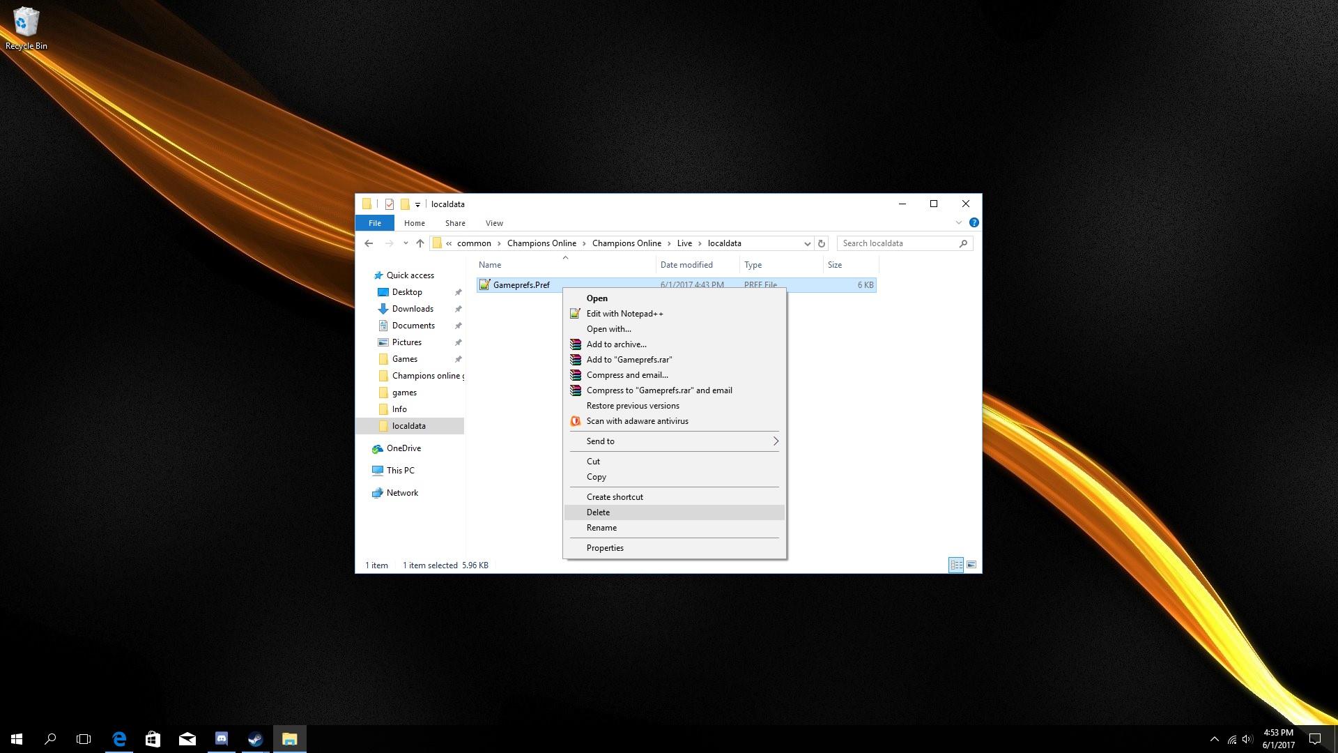This screenshot has height=753, width=1338.
Task: Sort by Date modified column header
Action: (x=686, y=265)
